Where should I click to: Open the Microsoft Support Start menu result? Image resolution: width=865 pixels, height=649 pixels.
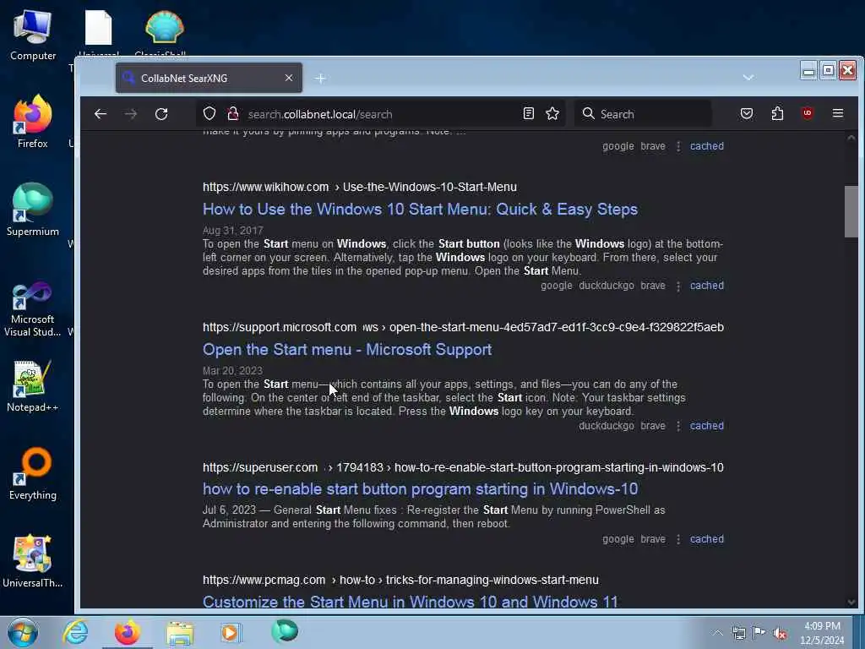pyautogui.click(x=347, y=349)
